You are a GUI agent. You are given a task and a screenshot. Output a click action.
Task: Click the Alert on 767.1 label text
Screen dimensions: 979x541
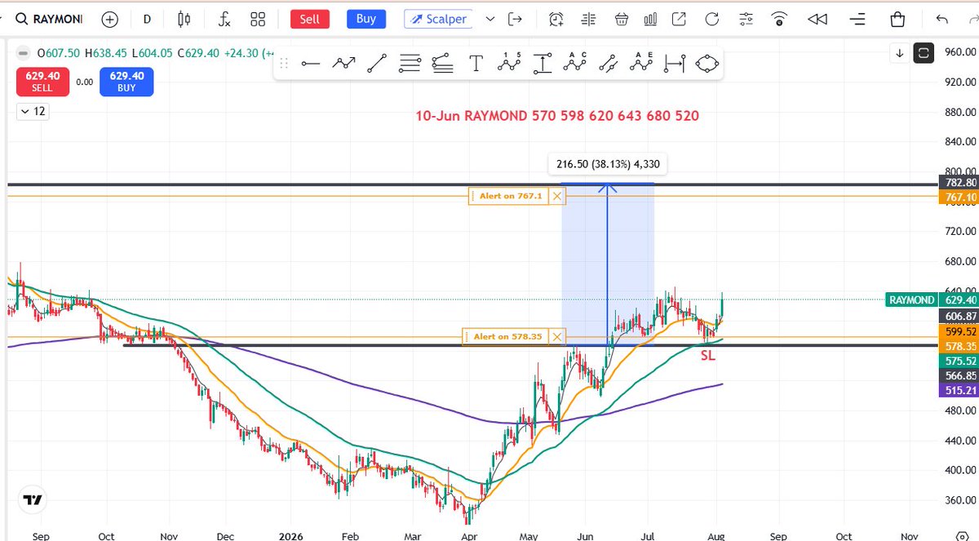[x=511, y=196]
